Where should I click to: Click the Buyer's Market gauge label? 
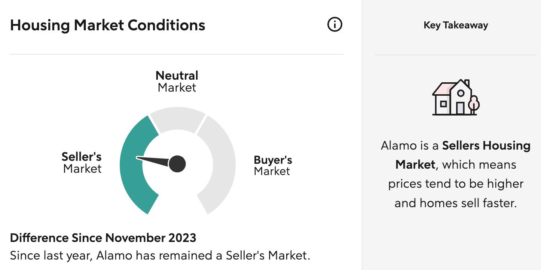(273, 166)
